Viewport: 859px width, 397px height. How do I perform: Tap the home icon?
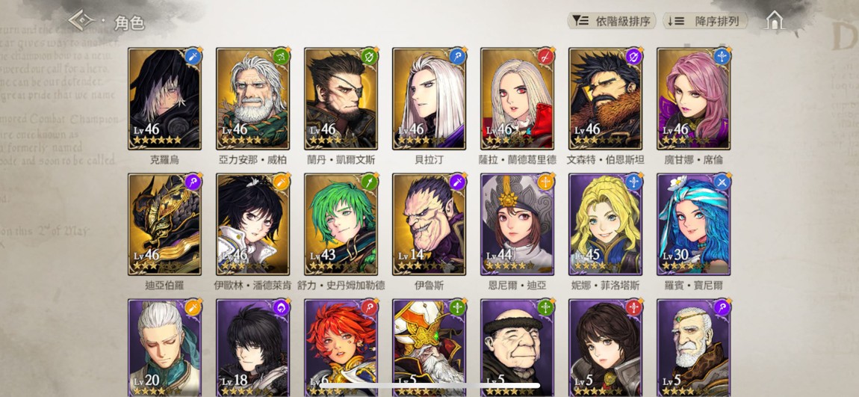774,21
